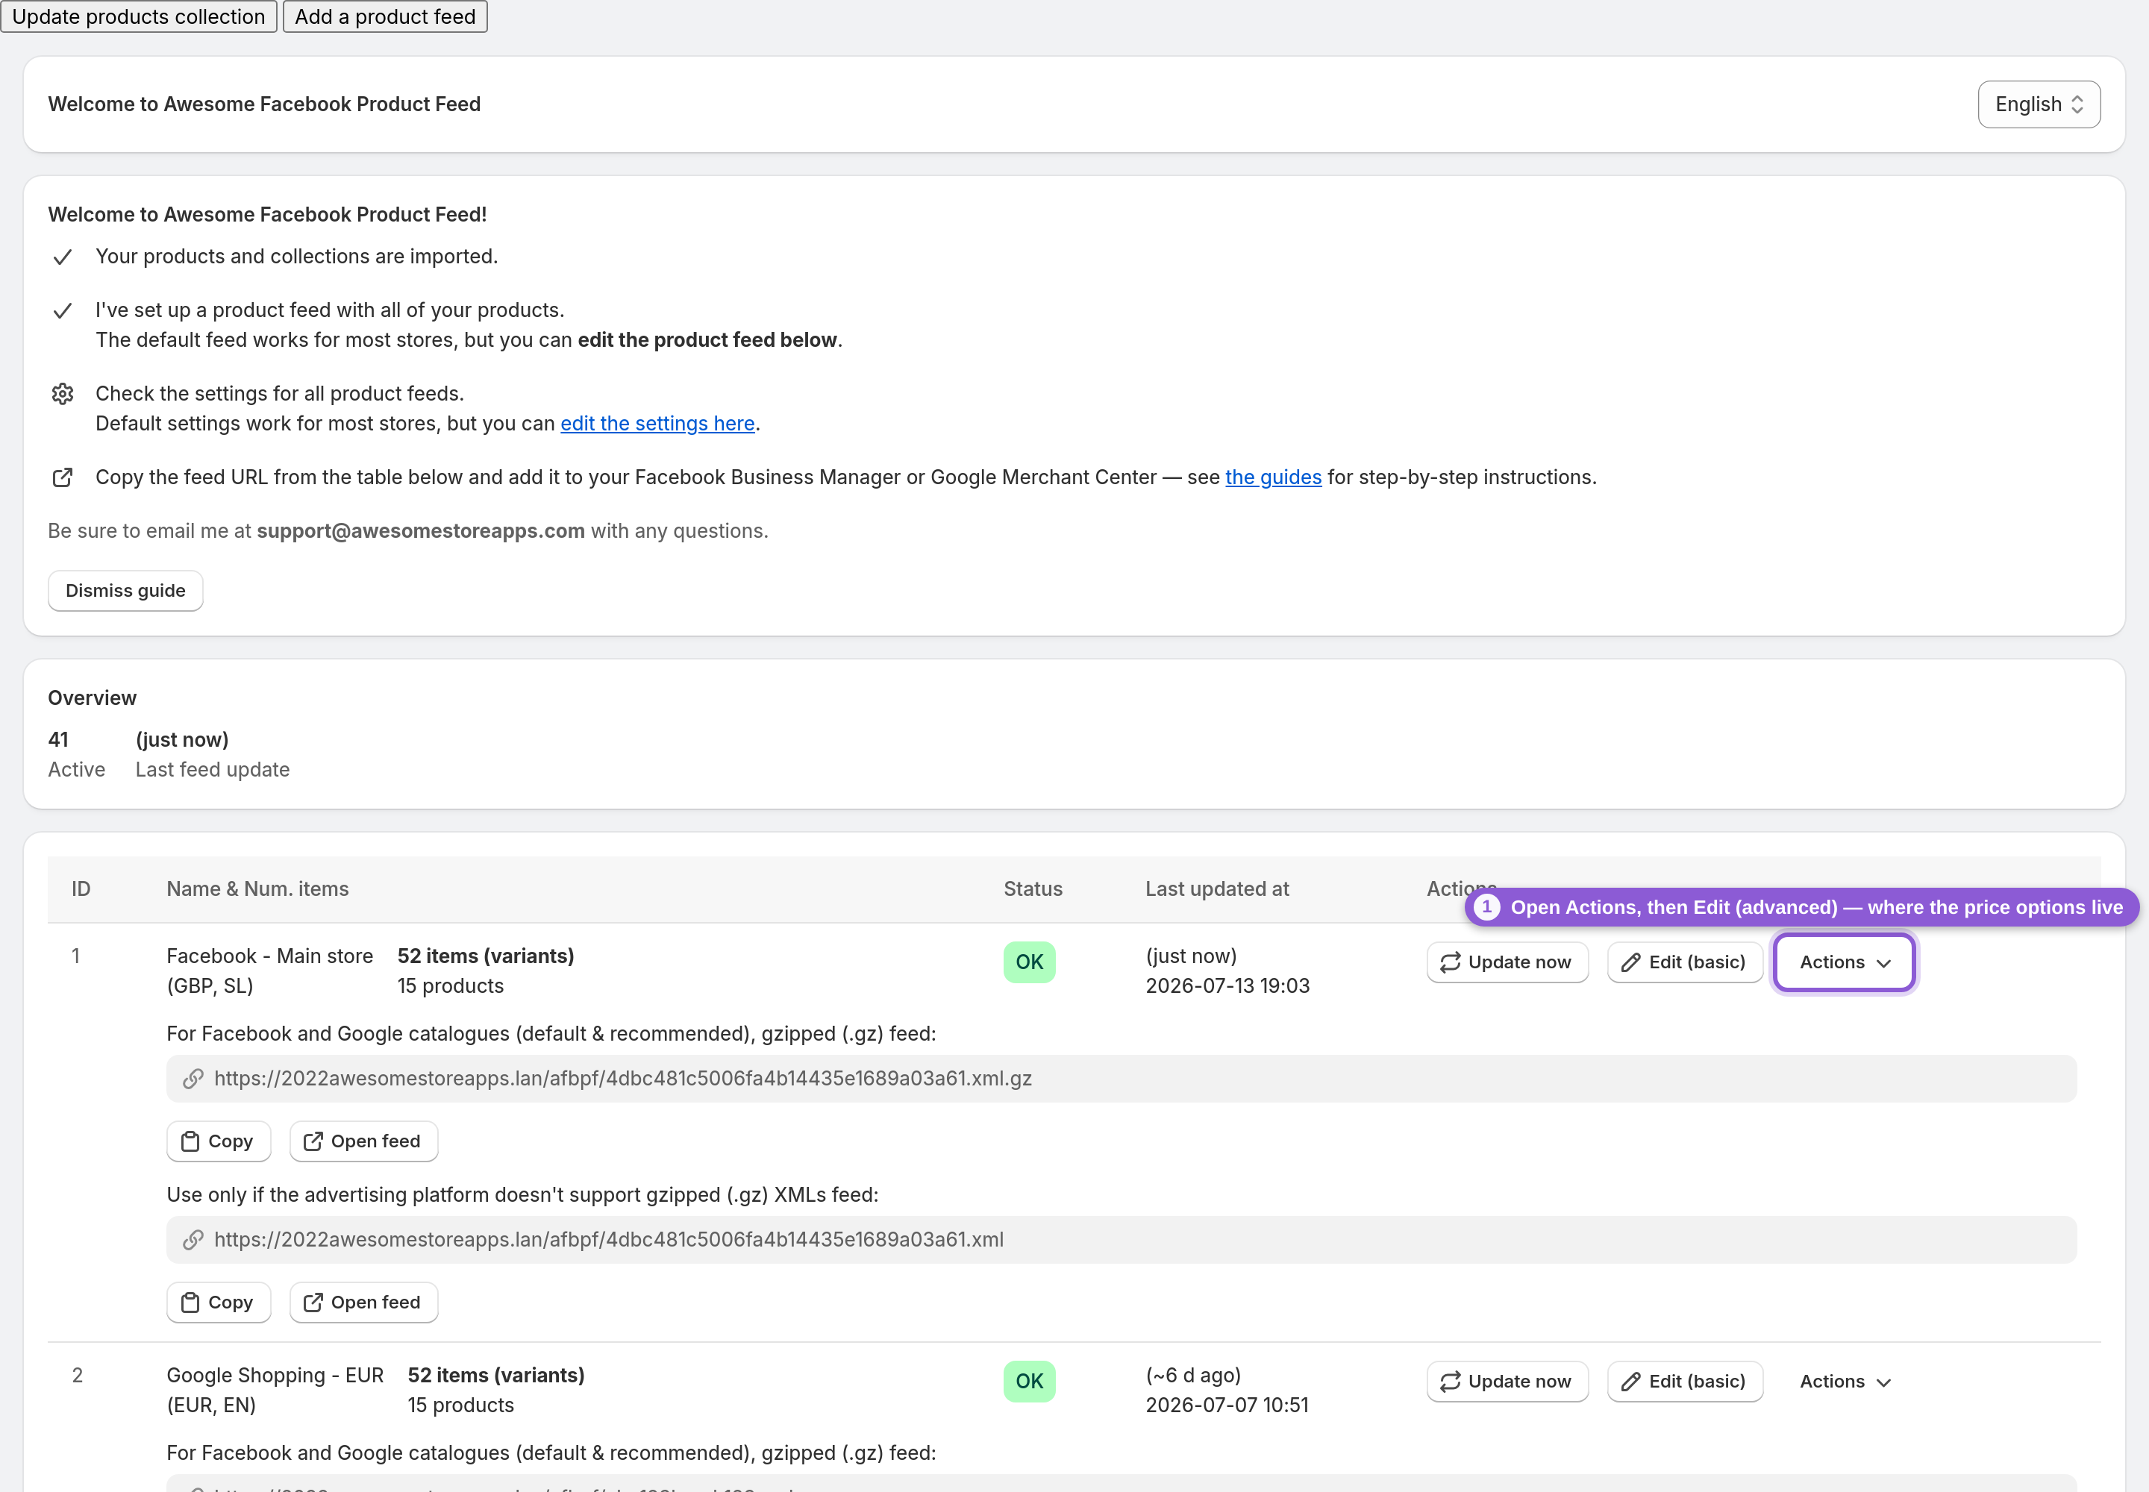2149x1492 pixels.
Task: Open the gzipped .xml.gz feed of Facebook feed
Action: [x=363, y=1141]
